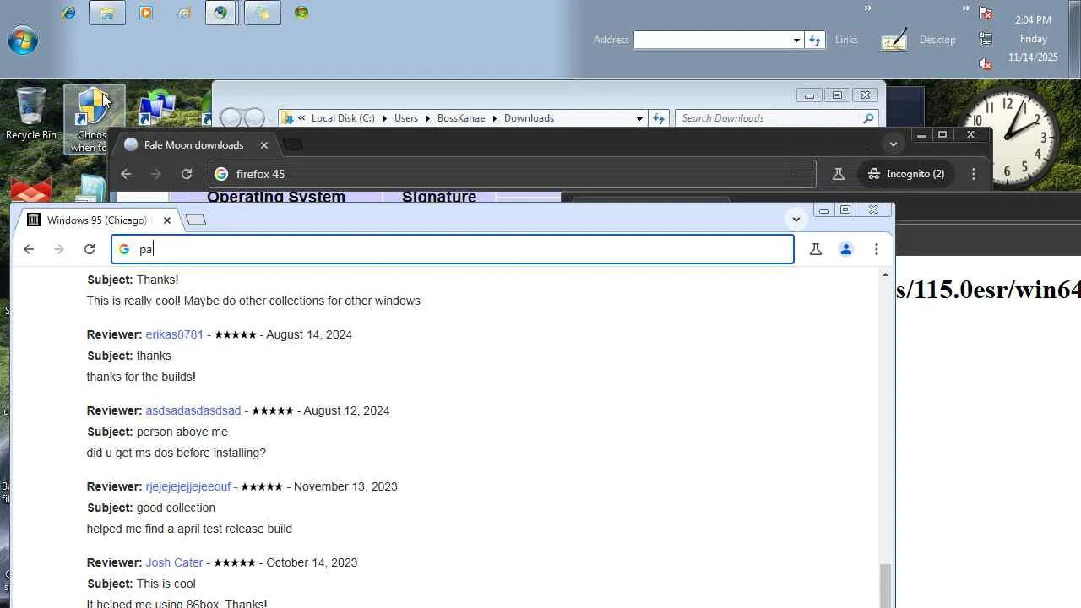Viewport: 1081px width, 608px height.
Task: Go back in the Incognito Chrome window
Action: click(x=126, y=174)
